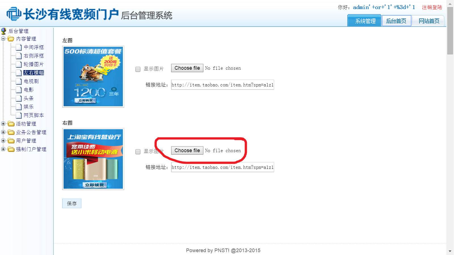
Task: Switch to the 系统管理 tab
Action: 364,21
